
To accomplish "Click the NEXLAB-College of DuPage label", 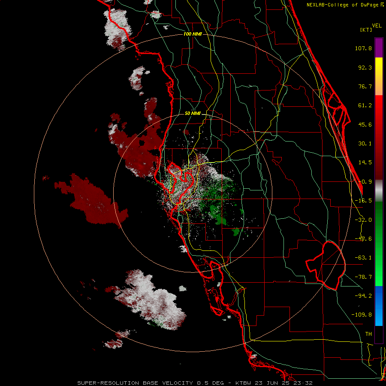I will click(344, 5).
